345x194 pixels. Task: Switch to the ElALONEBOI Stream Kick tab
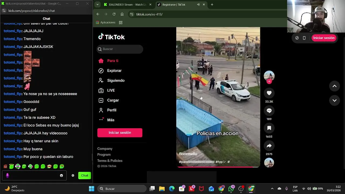pos(127,5)
